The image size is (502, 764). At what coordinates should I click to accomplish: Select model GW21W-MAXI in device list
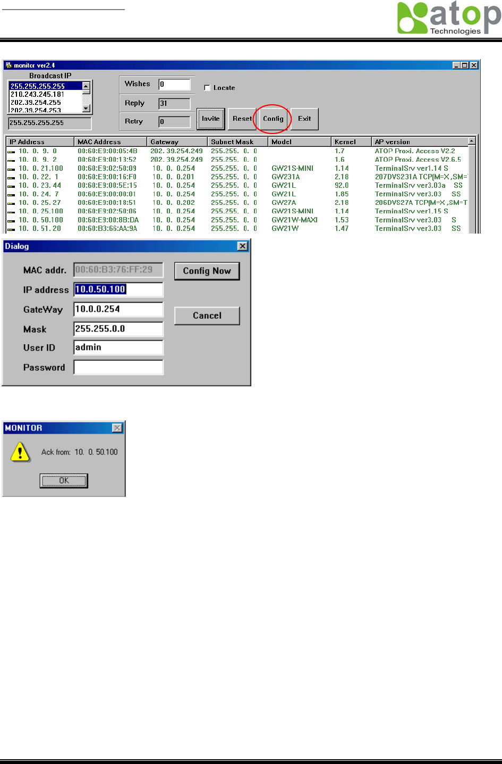pyautogui.click(x=294, y=220)
